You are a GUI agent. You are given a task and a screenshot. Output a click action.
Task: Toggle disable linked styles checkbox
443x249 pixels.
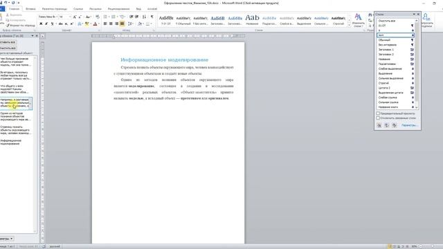click(378, 118)
